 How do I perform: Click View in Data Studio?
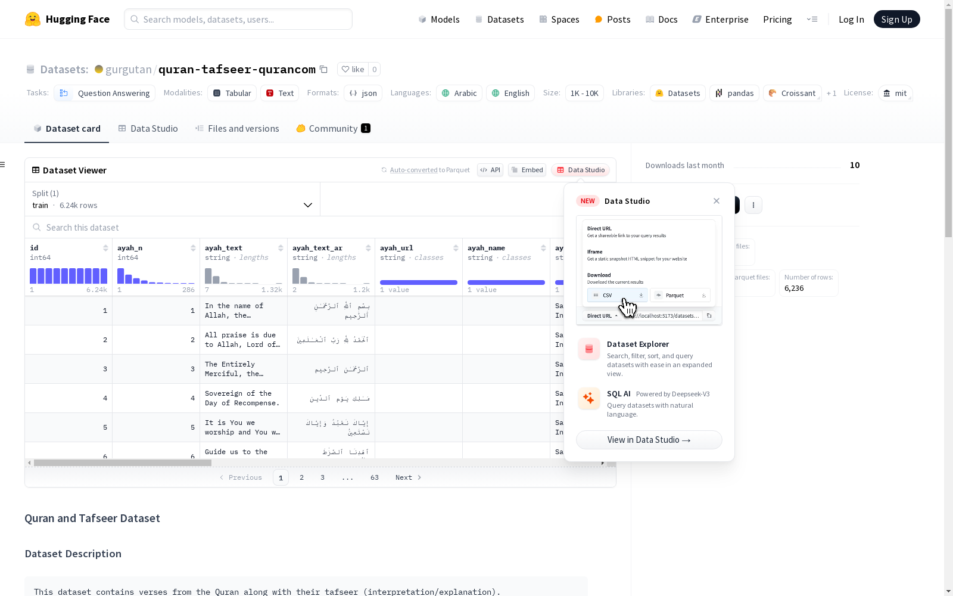coord(649,440)
